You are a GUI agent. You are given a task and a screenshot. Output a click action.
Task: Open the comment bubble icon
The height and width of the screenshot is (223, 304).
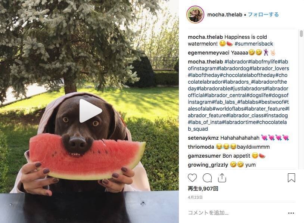click(207, 178)
